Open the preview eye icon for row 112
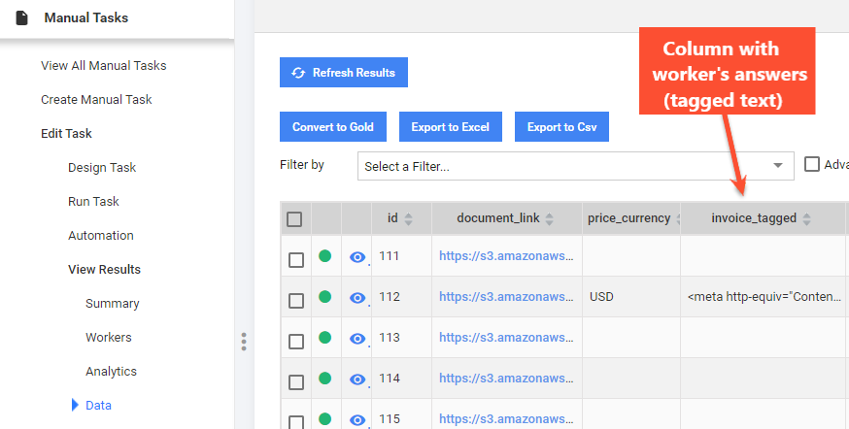849x429 pixels. coord(357,298)
